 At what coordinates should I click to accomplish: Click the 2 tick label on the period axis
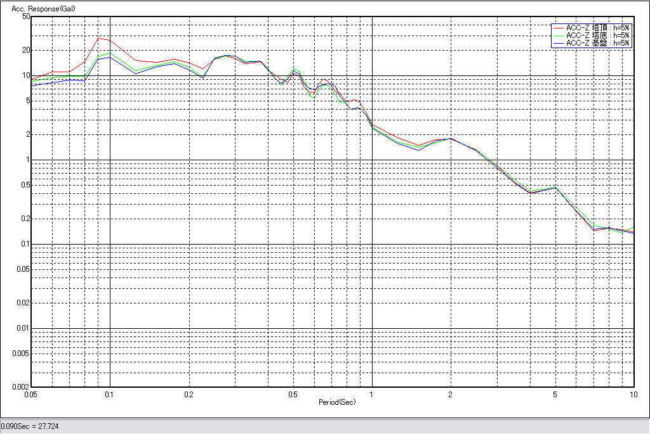coord(450,394)
